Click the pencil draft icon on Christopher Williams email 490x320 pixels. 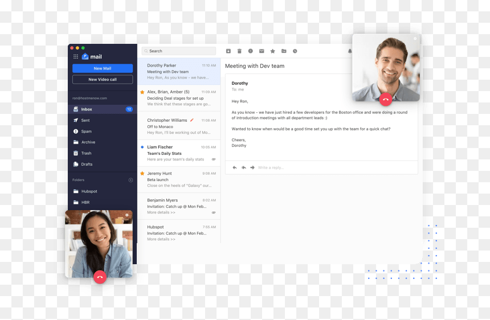point(192,120)
